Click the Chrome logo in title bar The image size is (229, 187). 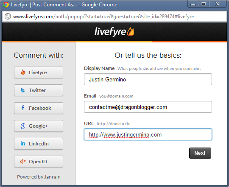pos(6,5)
